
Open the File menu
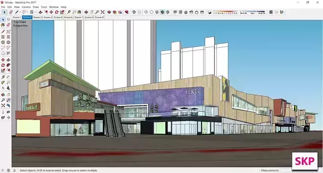pyautogui.click(x=3, y=7)
